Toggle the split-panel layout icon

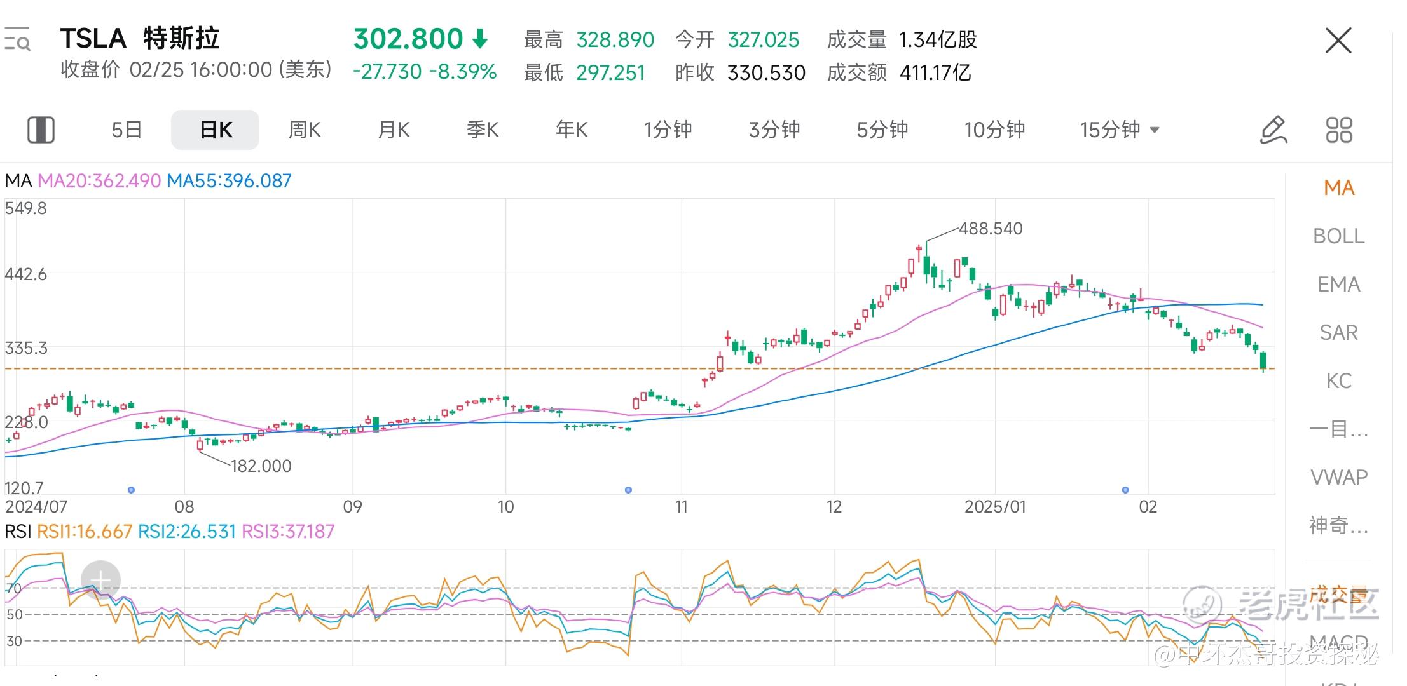click(x=41, y=130)
